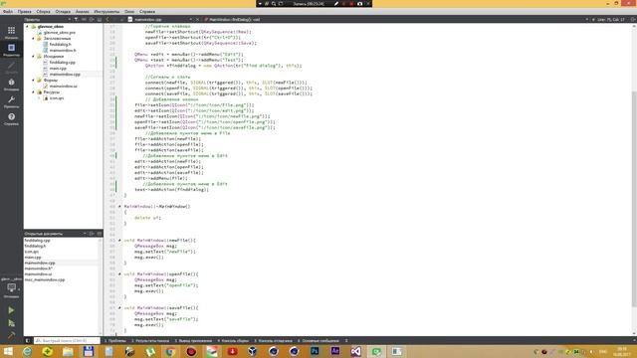Open Visual Studio from the taskbar

(x=356, y=351)
